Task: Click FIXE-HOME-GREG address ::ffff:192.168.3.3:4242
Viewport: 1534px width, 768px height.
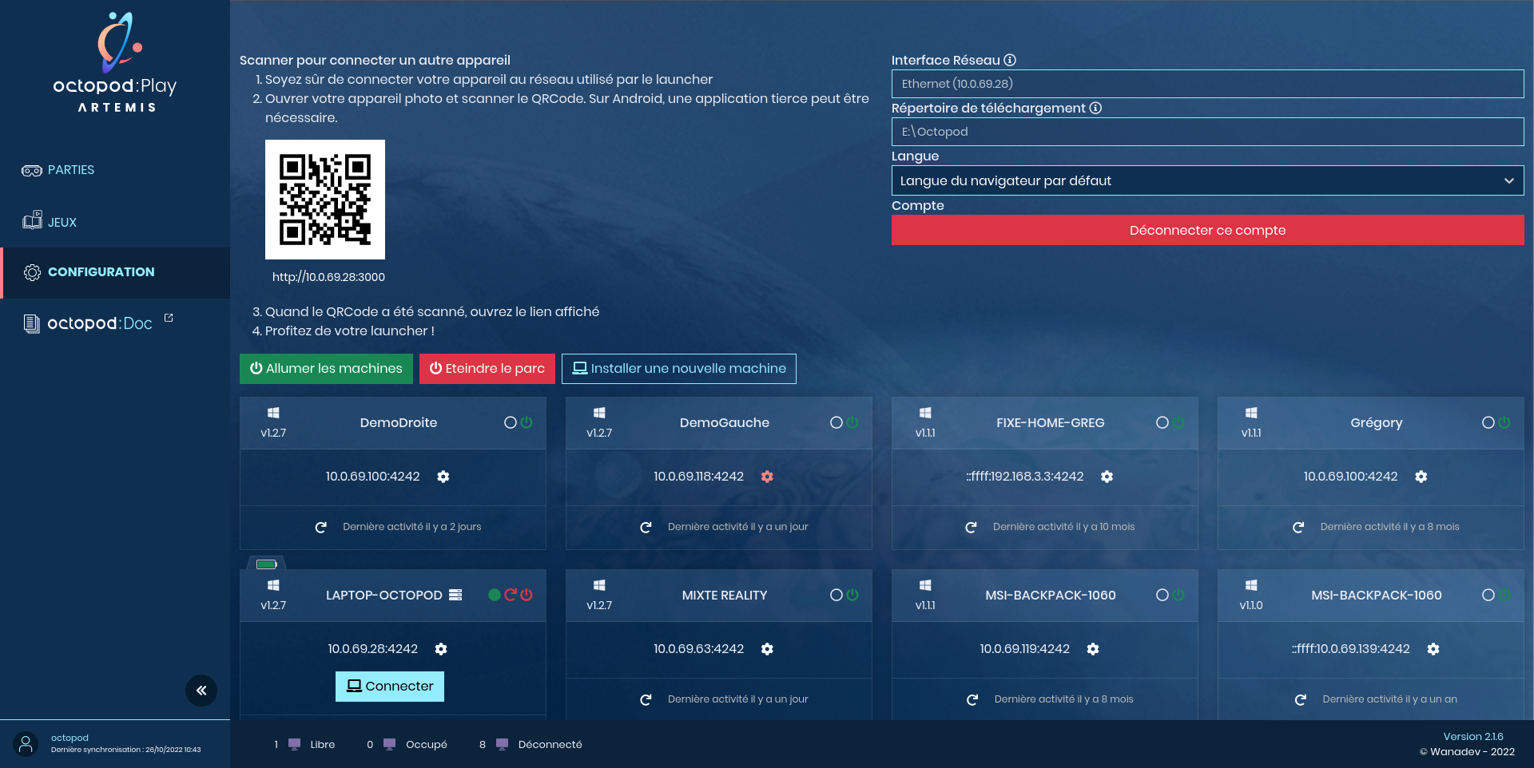Action: click(1025, 477)
